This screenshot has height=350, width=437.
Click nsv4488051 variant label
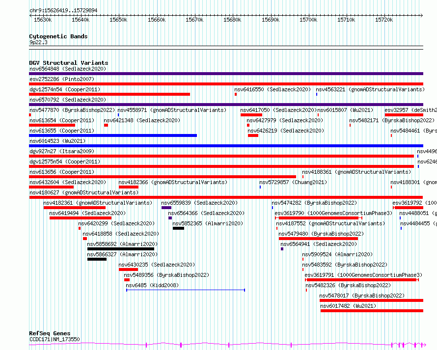[x=418, y=213]
